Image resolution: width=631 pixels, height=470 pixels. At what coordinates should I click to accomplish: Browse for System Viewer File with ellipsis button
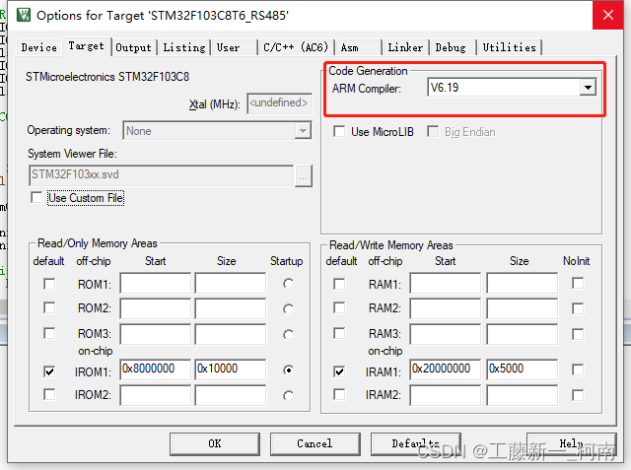click(x=304, y=175)
